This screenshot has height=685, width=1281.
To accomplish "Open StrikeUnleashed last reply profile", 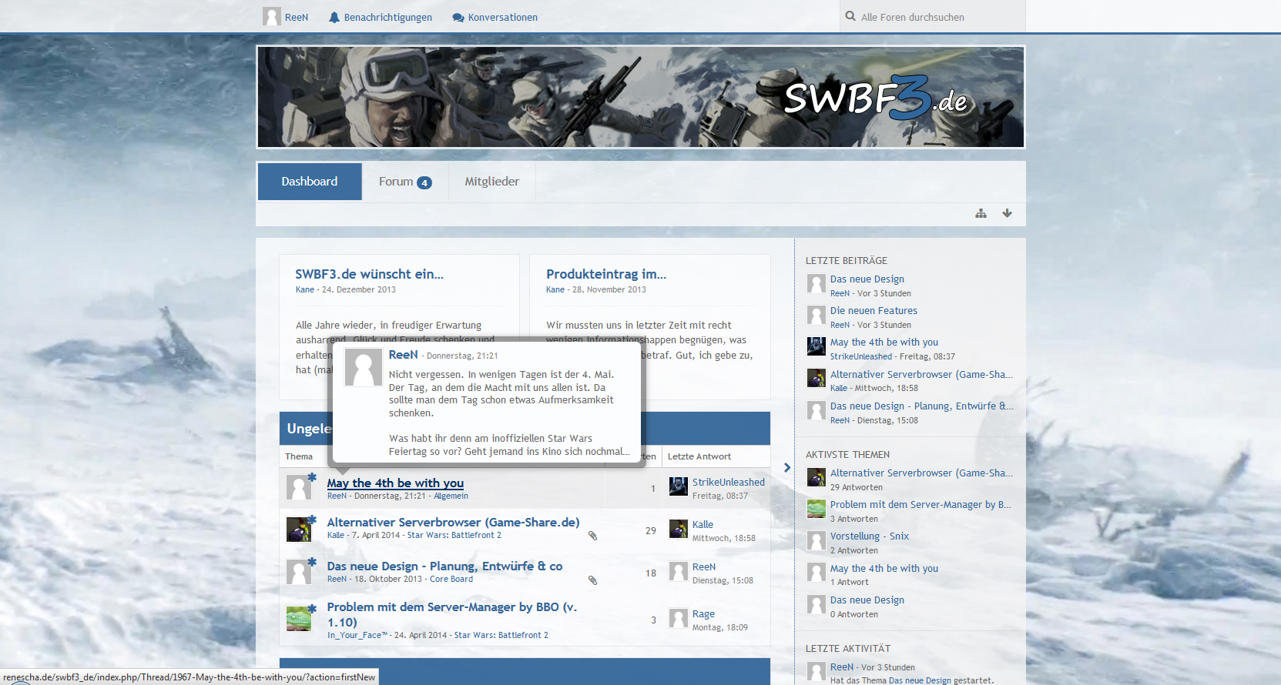I will (728, 482).
